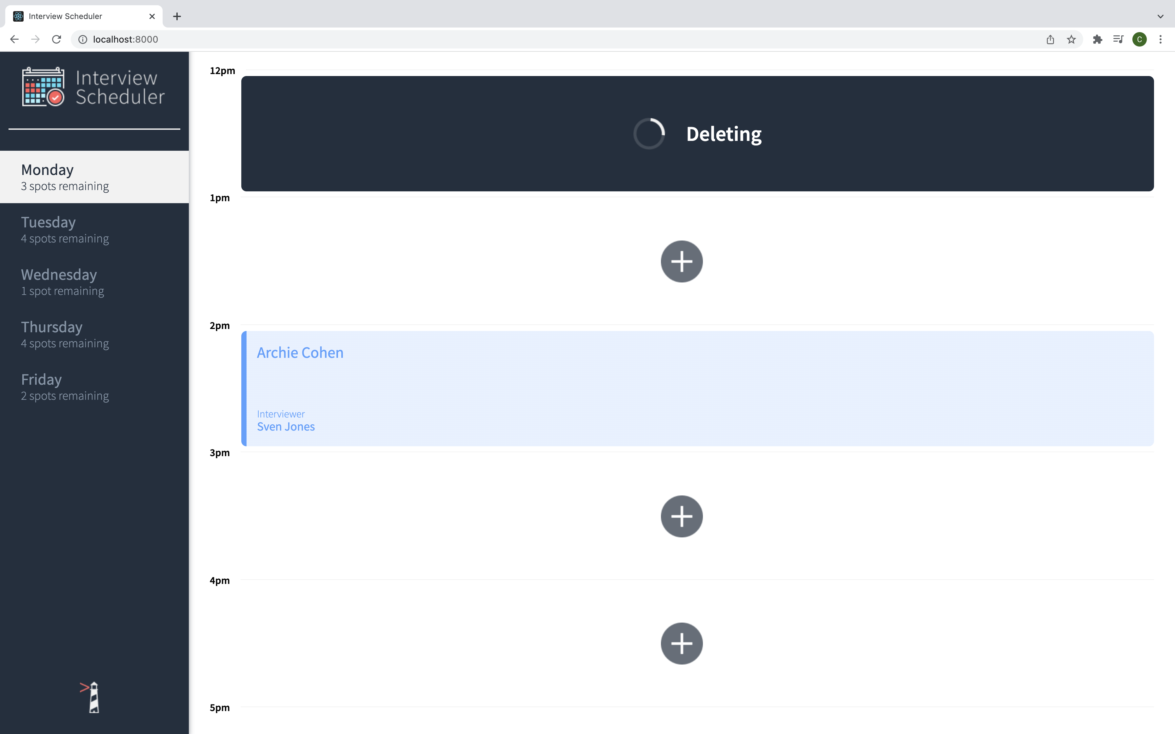Switch to Tuesday with 4 spots remaining
1175x734 pixels.
pos(94,229)
